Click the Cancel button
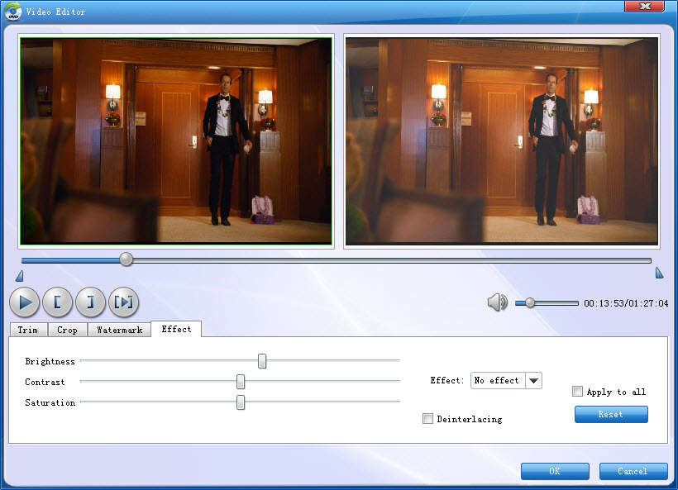Image resolution: width=678 pixels, height=490 pixels. [633, 471]
